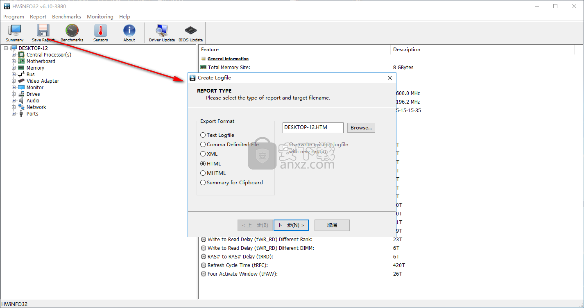Select the Ports connector icon
This screenshot has height=308, width=584.
21,113
